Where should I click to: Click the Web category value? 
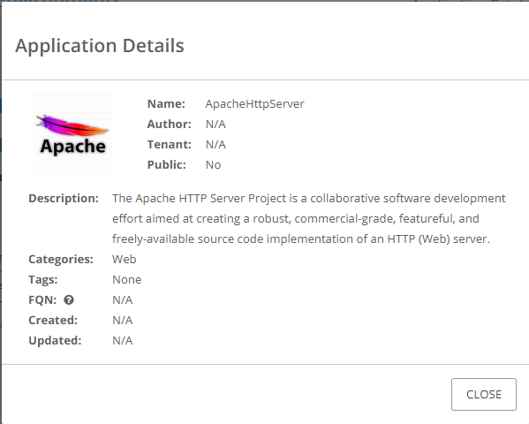[125, 260]
